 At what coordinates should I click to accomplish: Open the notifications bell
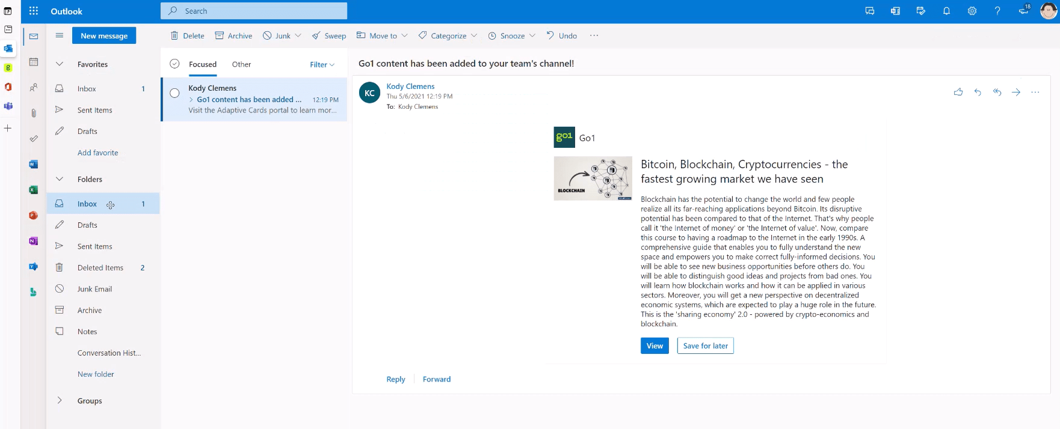[x=946, y=11]
